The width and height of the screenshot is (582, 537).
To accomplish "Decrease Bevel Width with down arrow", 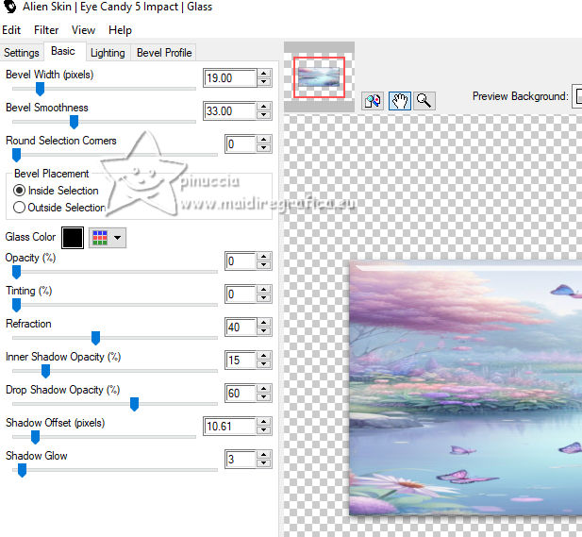I will point(263,82).
